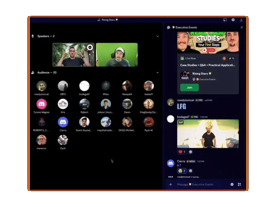Click treythetrader's avatar in the audience
This screenshot has height=207, width=276.
tap(106, 122)
